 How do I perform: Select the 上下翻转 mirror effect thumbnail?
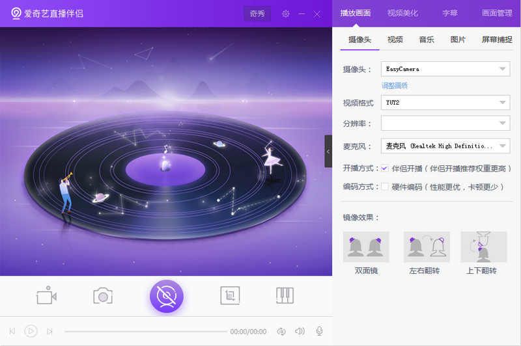click(x=484, y=247)
